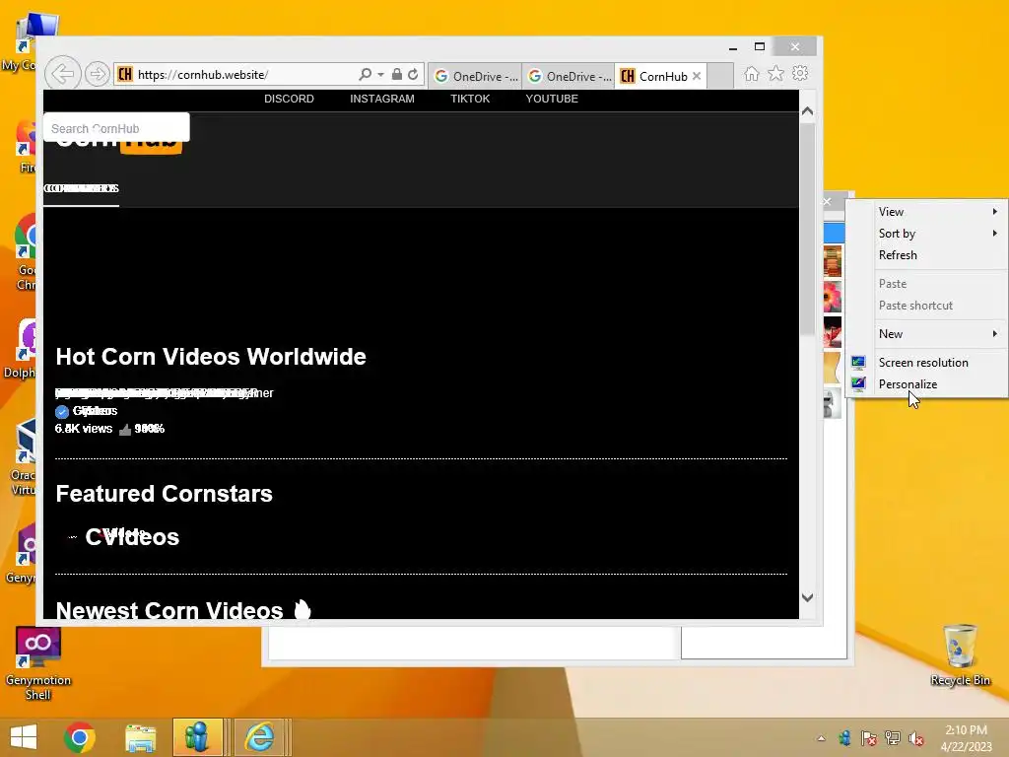Click the page scrollbar down arrow
Viewport: 1009px width, 757px height.
click(807, 597)
